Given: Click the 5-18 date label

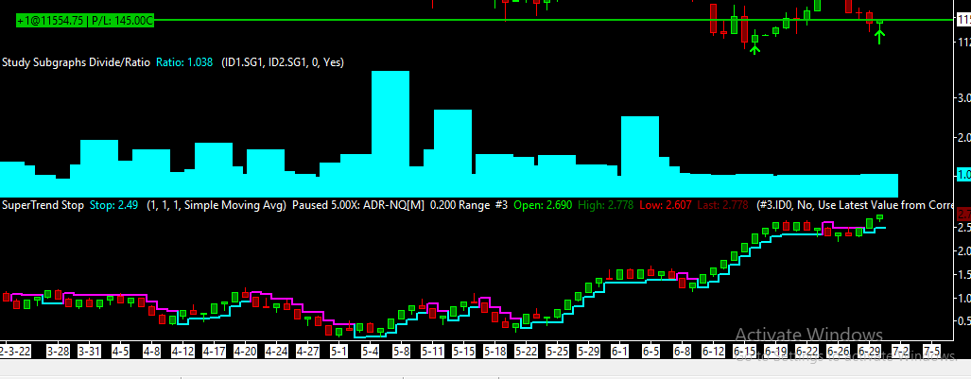Looking at the screenshot, I should [x=494, y=352].
